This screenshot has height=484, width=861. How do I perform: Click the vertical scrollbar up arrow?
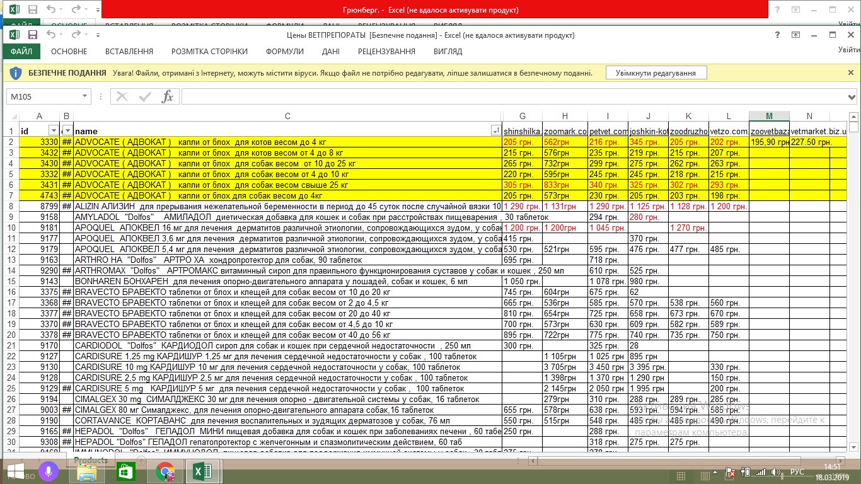click(x=854, y=117)
